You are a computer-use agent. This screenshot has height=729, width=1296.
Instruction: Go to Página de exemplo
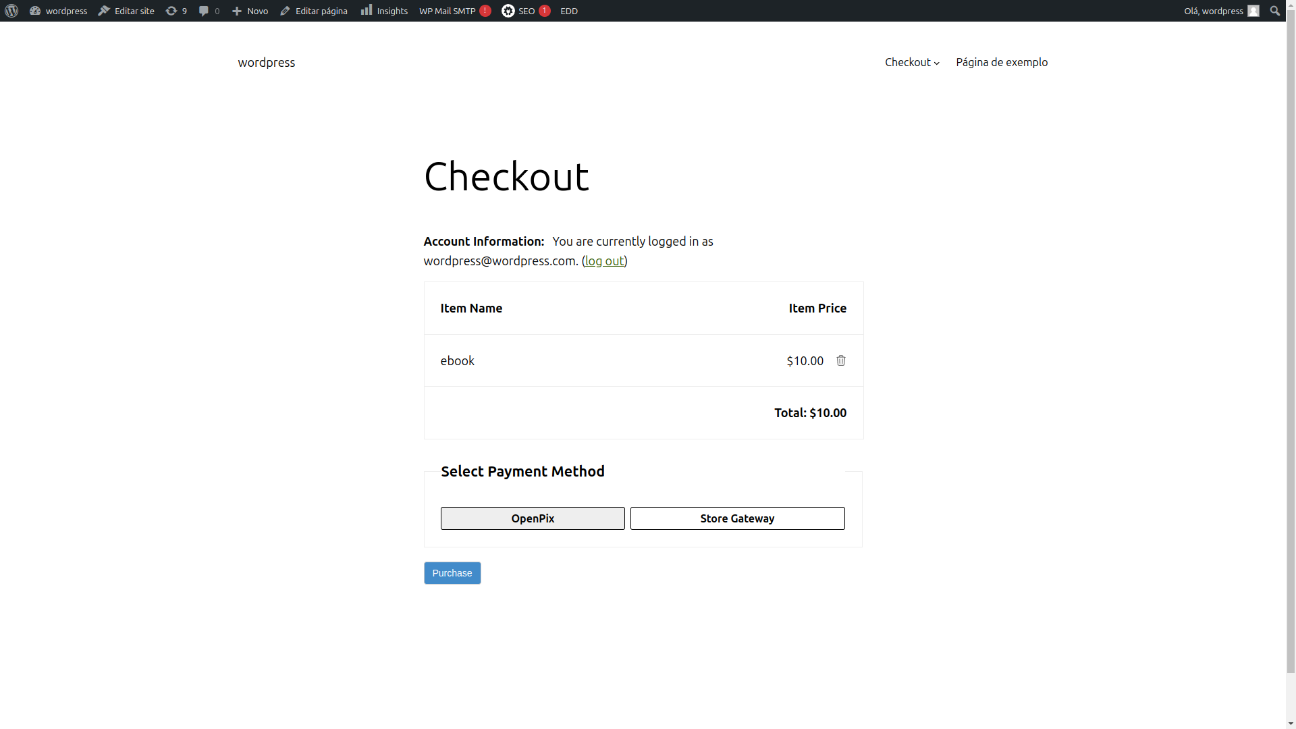pos(1002,62)
